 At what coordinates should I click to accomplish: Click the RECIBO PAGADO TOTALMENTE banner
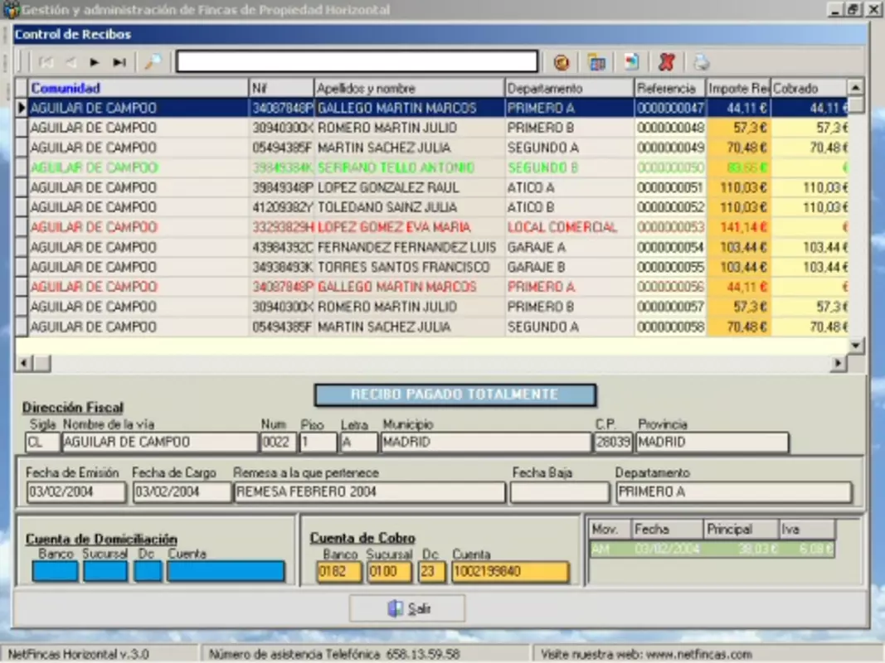pos(455,394)
